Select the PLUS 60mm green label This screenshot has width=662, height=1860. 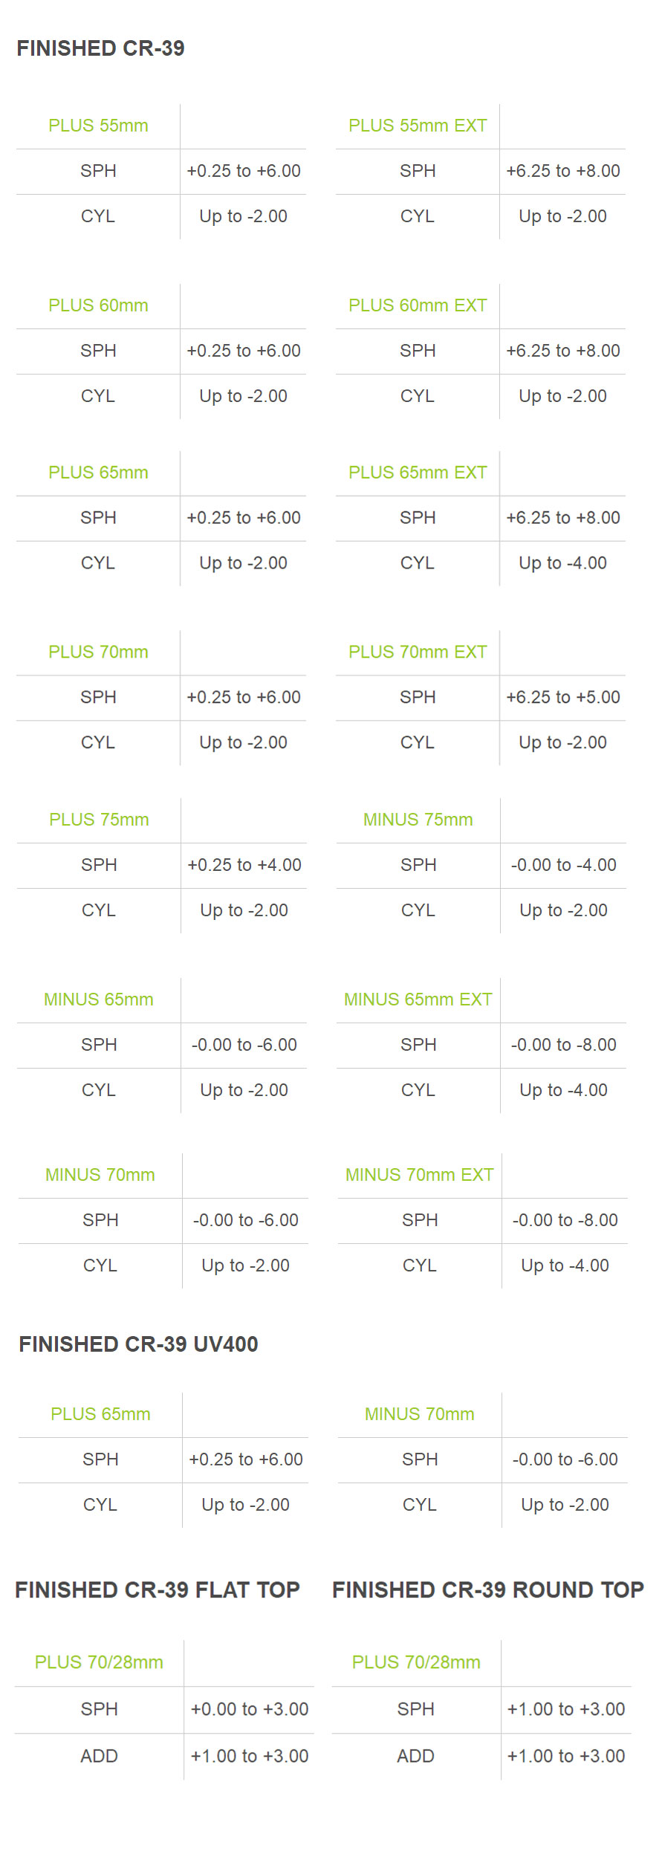click(98, 305)
